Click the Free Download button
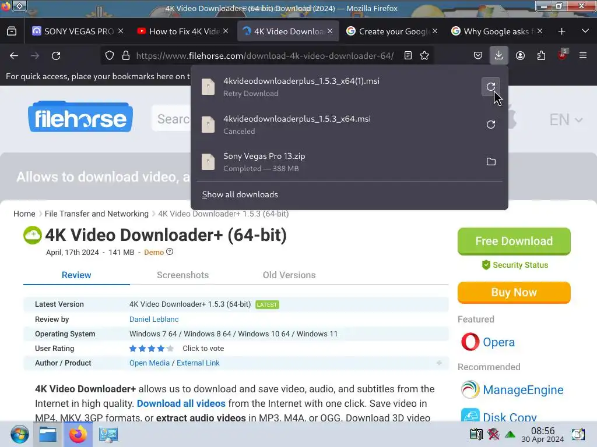Viewport: 597px width, 447px height. [514, 241]
